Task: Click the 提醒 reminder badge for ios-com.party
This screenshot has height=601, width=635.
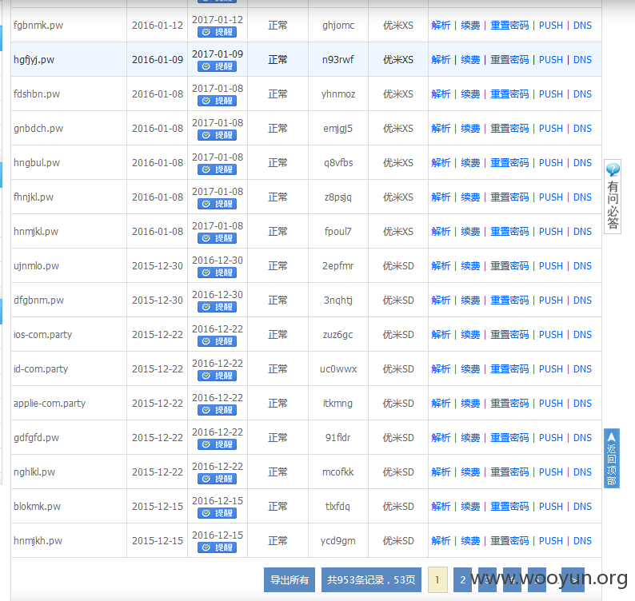Action: pos(217,341)
